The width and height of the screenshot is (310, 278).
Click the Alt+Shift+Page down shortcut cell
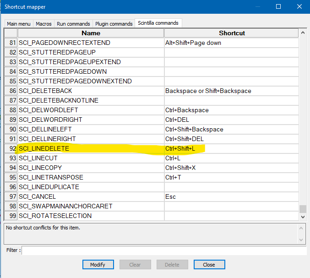(232, 43)
